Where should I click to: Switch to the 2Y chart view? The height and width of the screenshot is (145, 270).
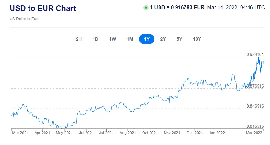(x=163, y=39)
